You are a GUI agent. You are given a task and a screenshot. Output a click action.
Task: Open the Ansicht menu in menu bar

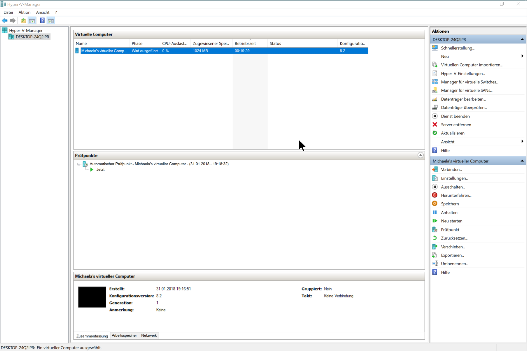pyautogui.click(x=43, y=12)
